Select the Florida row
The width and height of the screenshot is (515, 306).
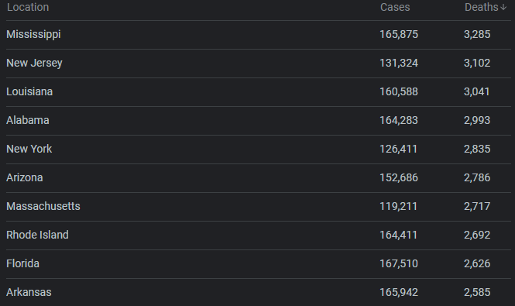(259, 263)
